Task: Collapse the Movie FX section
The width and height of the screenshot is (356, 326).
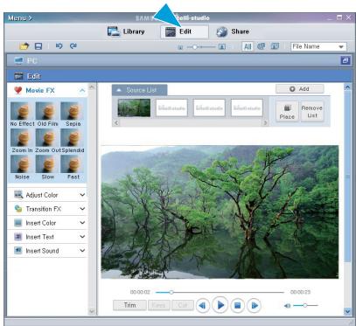Action: [82, 91]
